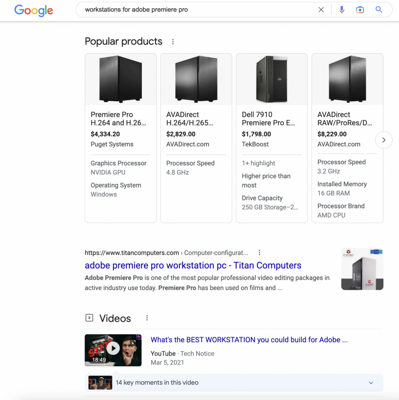Click the $4,334.20 price
This screenshot has height=400, width=399.
tap(105, 134)
